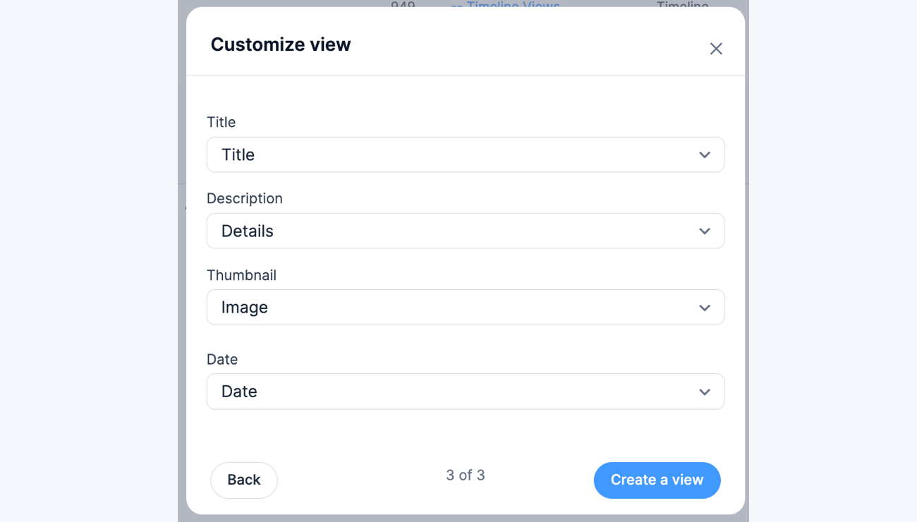Click the chevron on the Date field

click(704, 391)
